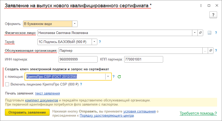Enable the КриптоПро CSP license checkbox
The image size is (222, 121).
[7, 84]
